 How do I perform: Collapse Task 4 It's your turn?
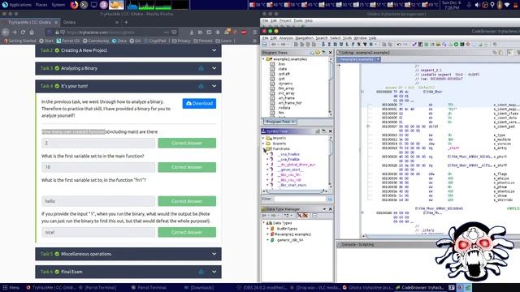(x=128, y=86)
